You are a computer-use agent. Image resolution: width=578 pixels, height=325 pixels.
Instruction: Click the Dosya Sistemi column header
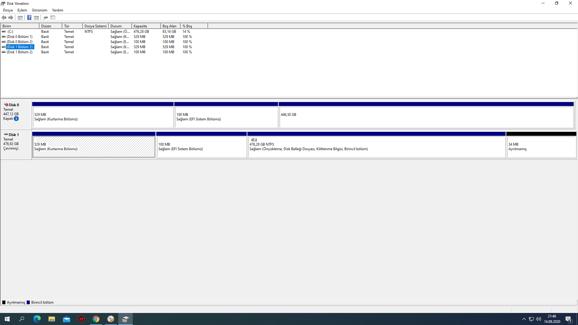(95, 26)
